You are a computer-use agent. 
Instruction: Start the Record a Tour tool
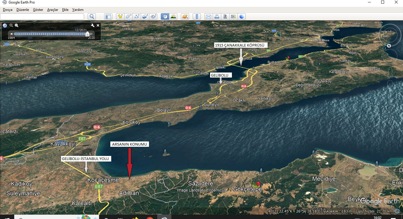pyautogui.click(x=153, y=17)
